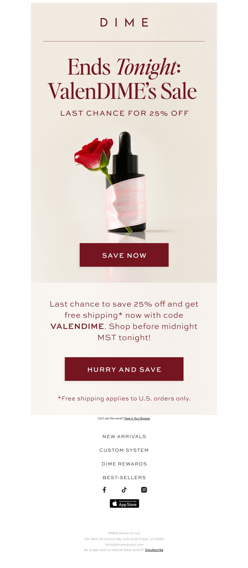This screenshot has height=568, width=248.
Task: Open BEST-SELLERS navigation link
Action: [124, 478]
